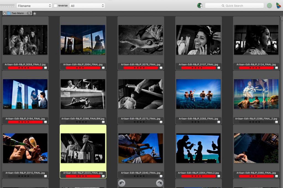
Task: Select the highlighted 0323_FINAL thumbnail
Action: pos(83,148)
